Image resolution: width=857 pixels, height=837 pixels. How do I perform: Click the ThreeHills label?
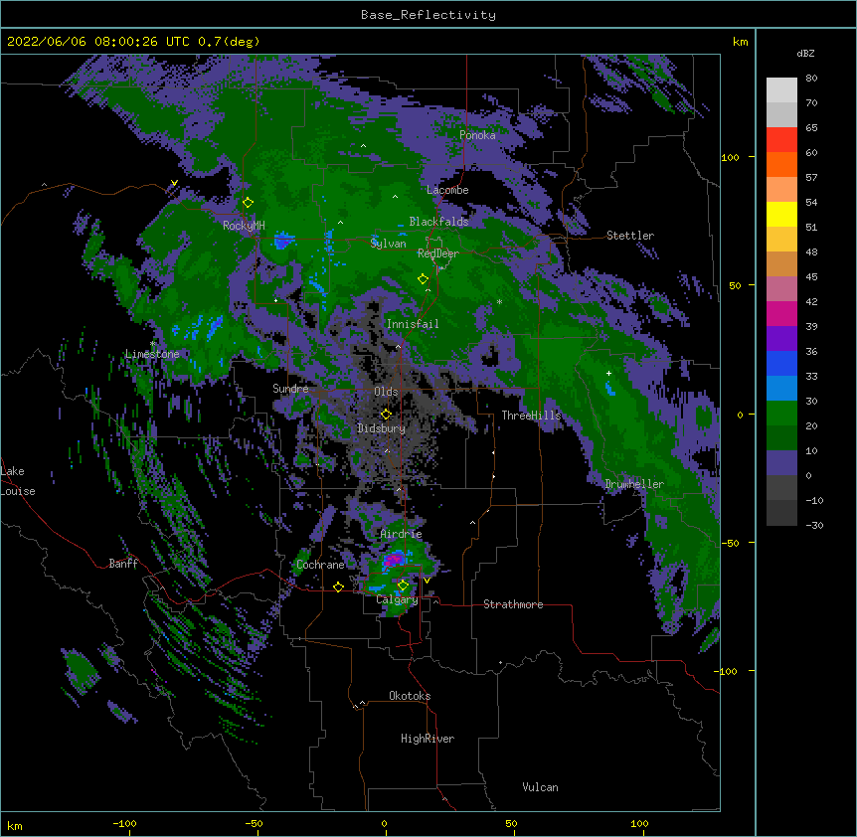point(531,416)
